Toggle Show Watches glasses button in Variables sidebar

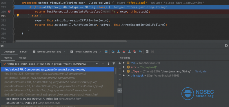120,90
